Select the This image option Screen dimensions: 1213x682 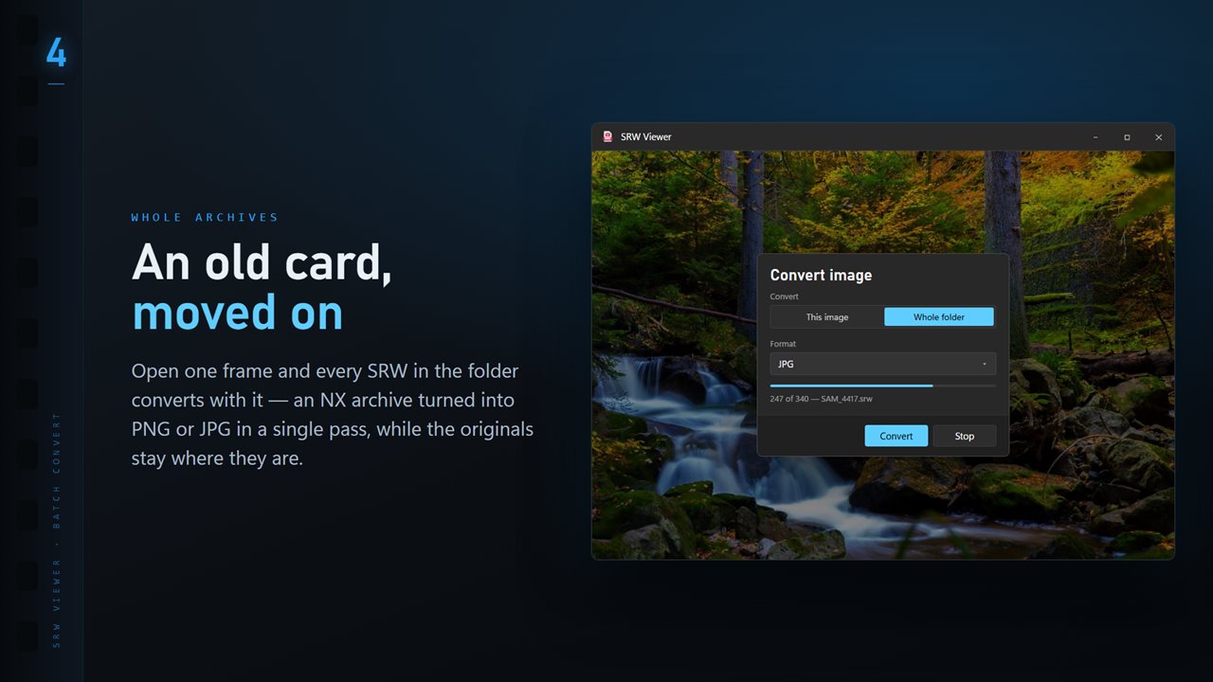(x=827, y=317)
